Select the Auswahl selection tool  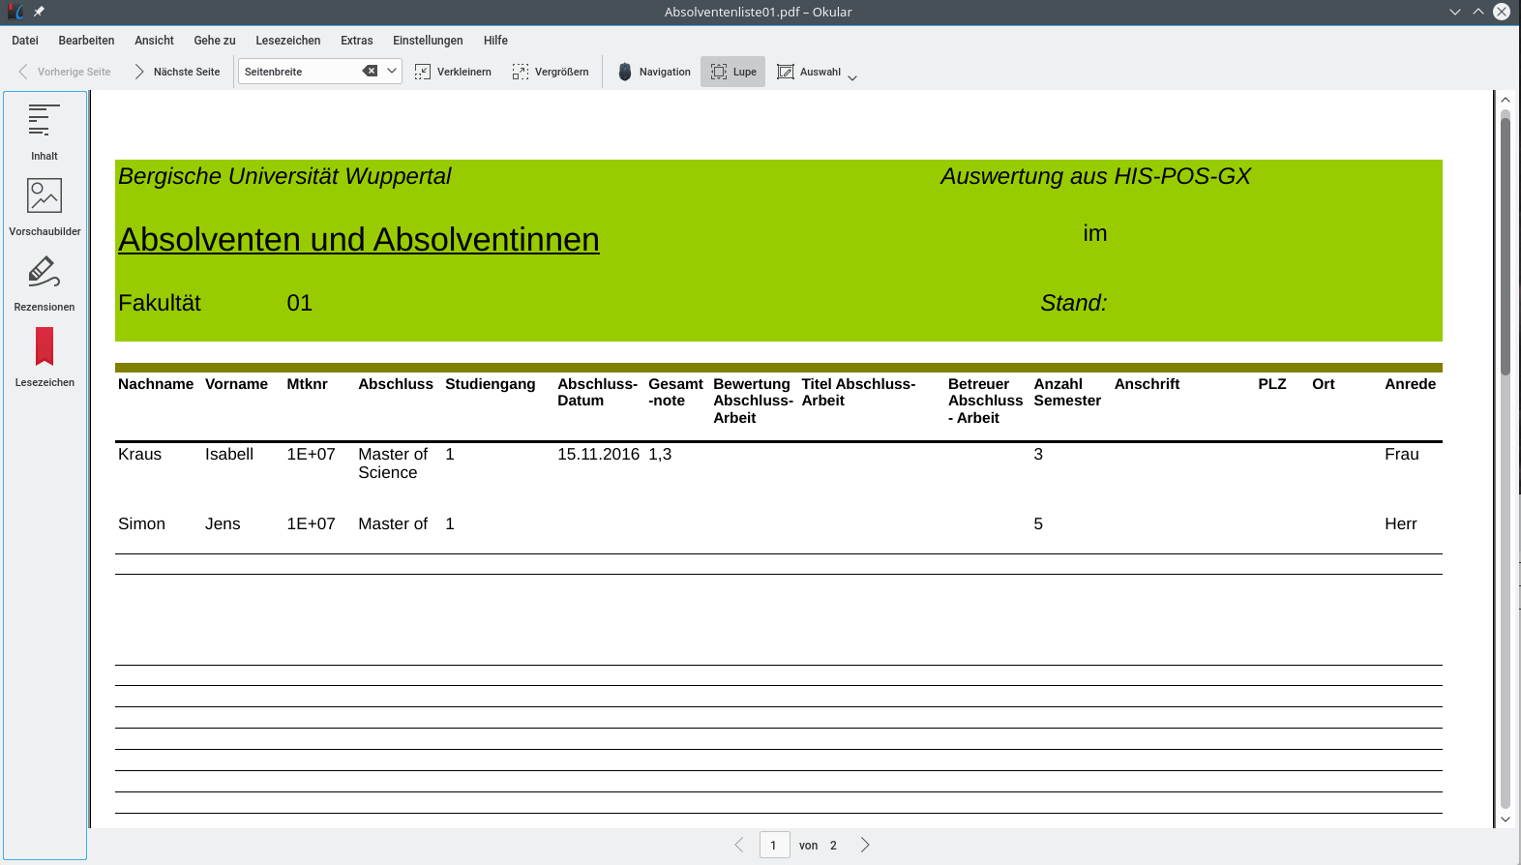pos(809,72)
